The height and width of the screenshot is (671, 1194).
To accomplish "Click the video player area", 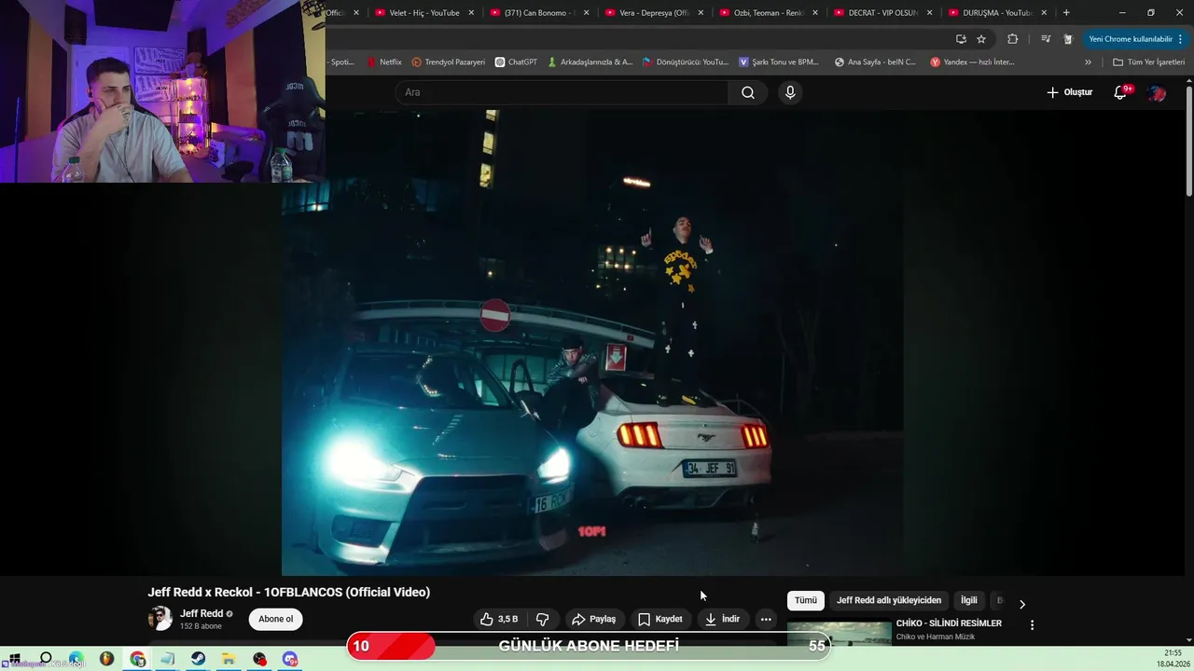I will point(592,343).
